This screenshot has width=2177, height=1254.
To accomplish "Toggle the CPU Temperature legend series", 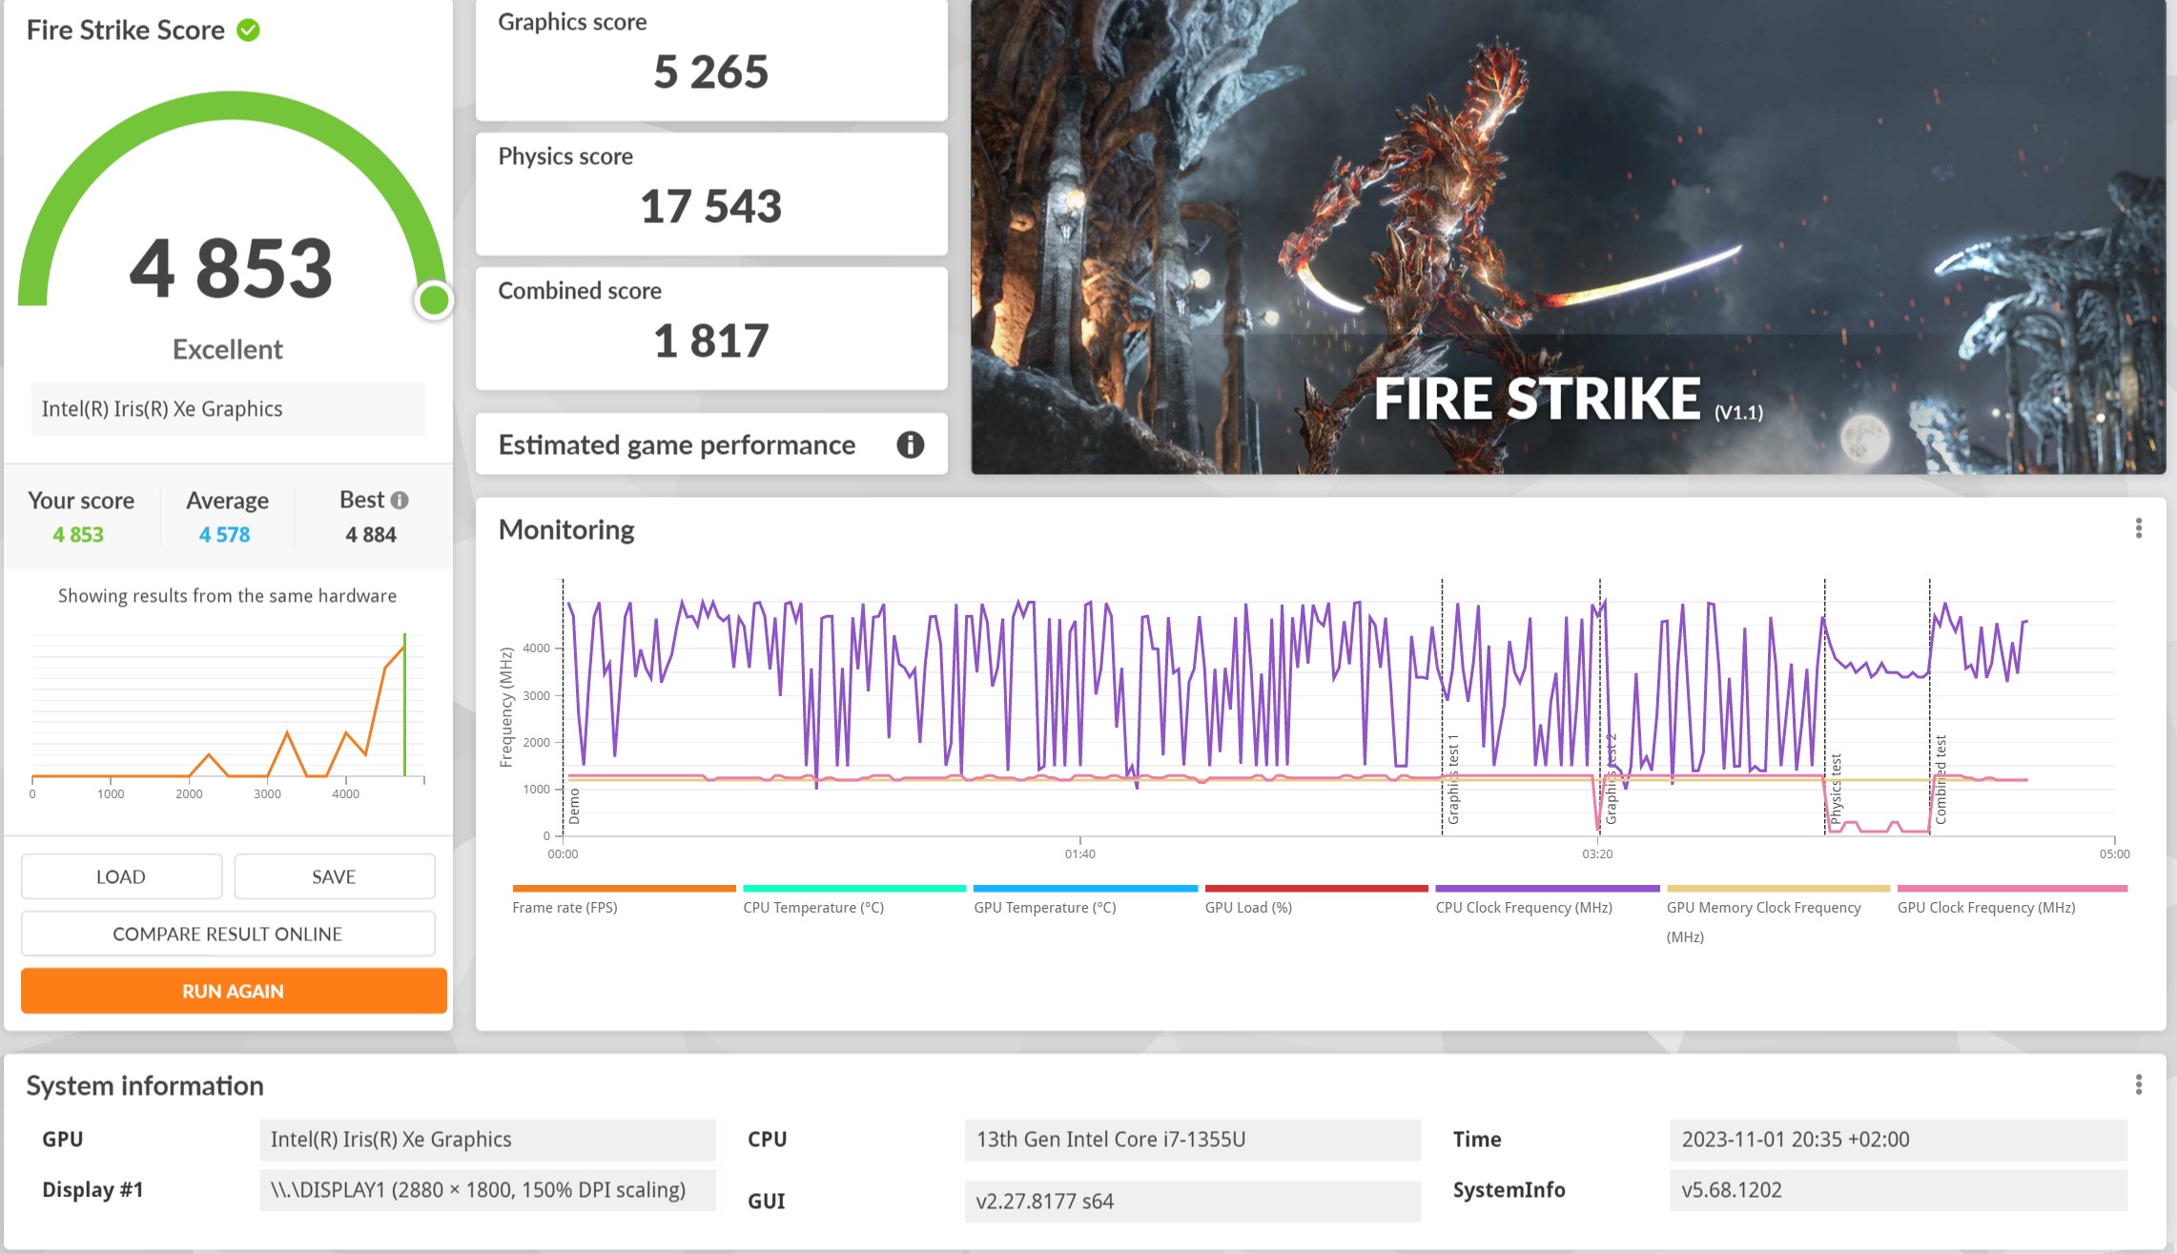I will [x=812, y=907].
